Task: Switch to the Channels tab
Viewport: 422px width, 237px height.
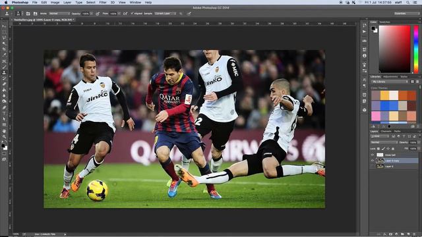Action: (386, 132)
